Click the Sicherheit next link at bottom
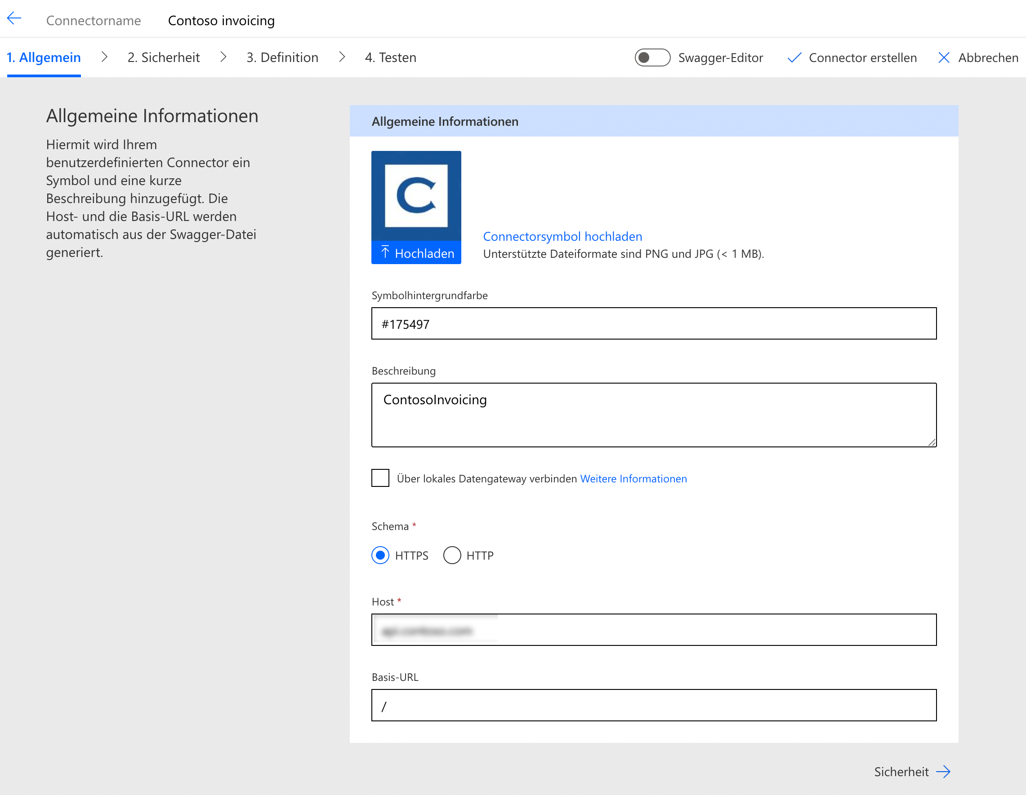The width and height of the screenshot is (1026, 795). click(x=912, y=772)
